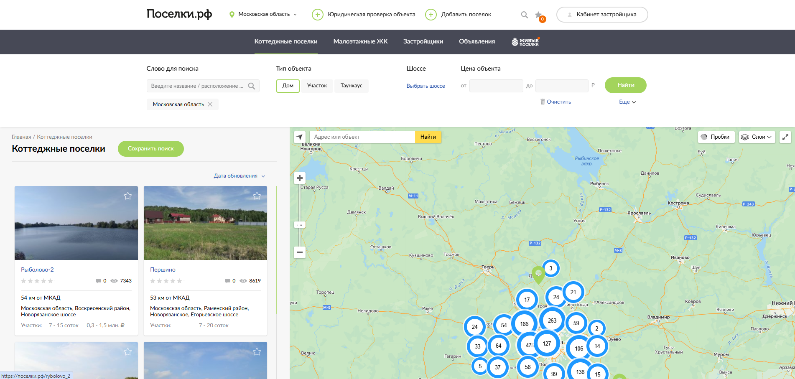Click magnifier icon in keyword search field
This screenshot has width=795, height=379.
[252, 86]
